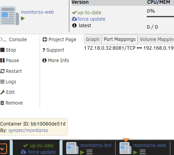Open monitorss-web in the bottom bar

150,145
